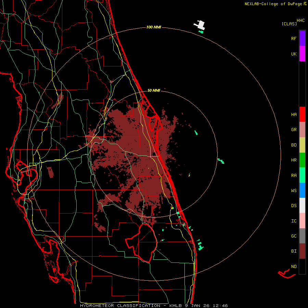Image resolution: width=308 pixels, height=308 pixels.
Task: Click the 'BI' legend label
Action: (294, 251)
